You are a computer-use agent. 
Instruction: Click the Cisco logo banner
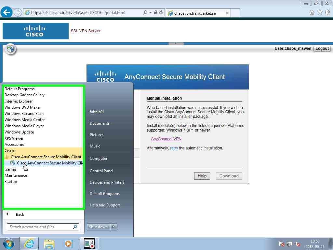[35, 31]
